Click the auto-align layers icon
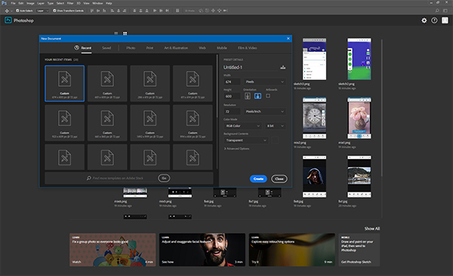 pyautogui.click(x=177, y=11)
